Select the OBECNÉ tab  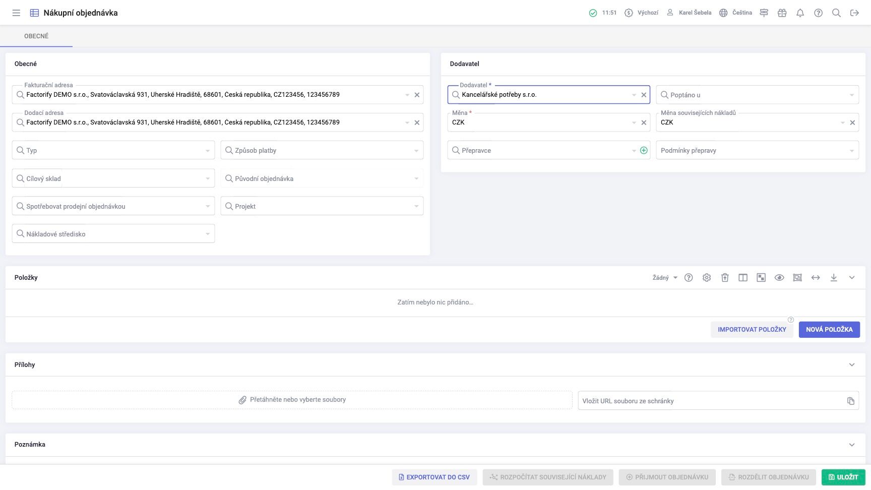pyautogui.click(x=36, y=36)
